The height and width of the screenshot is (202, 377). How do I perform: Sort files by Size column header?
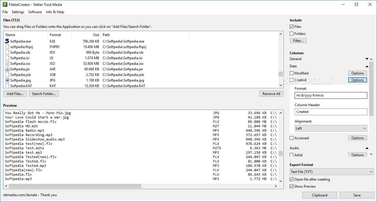coord(86,35)
